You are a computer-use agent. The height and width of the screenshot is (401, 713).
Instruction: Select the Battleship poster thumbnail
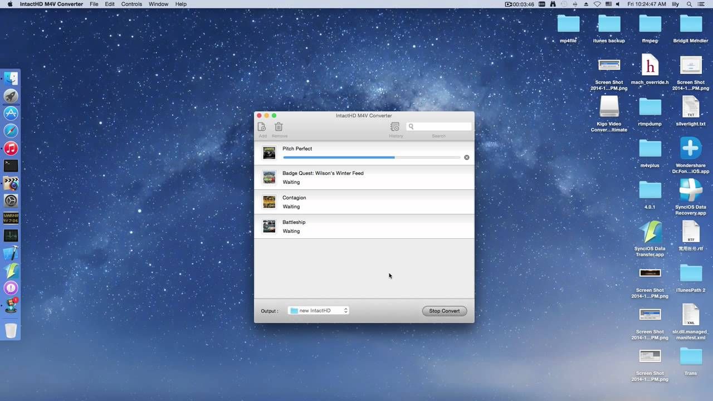point(269,226)
